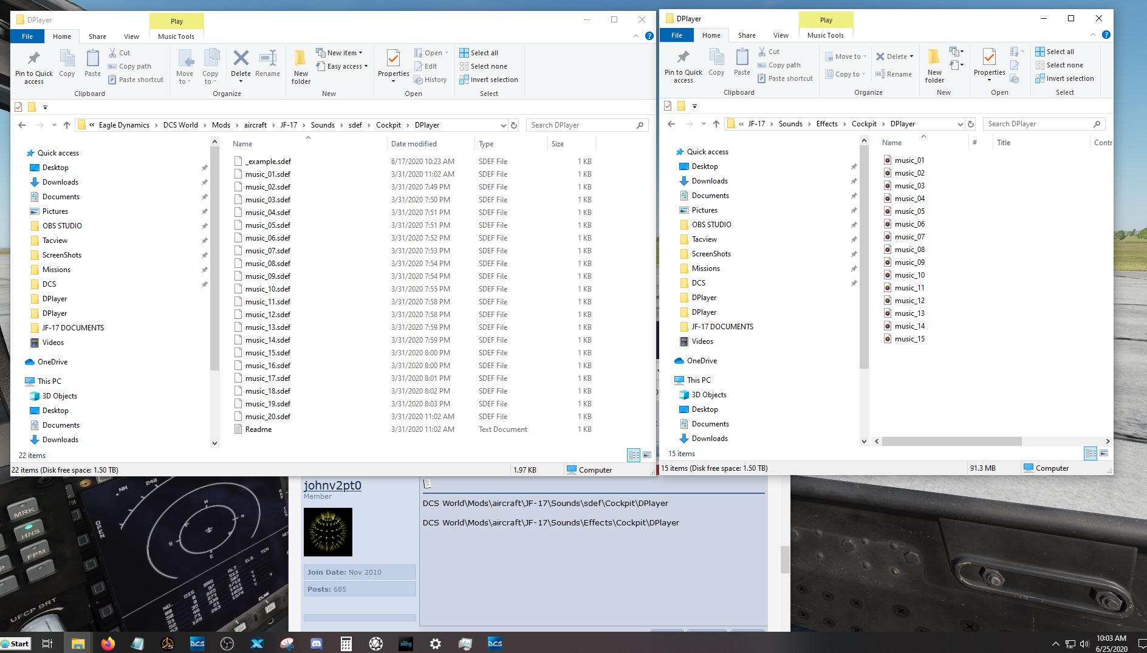
Task: Open Copy to dropdown in left window
Action: tap(210, 67)
